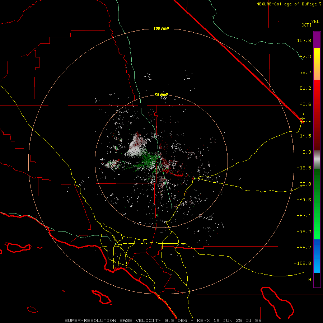Pick the yellow segment of the color scale

point(317,64)
